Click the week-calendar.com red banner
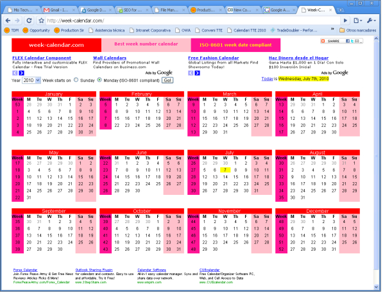 point(56,45)
